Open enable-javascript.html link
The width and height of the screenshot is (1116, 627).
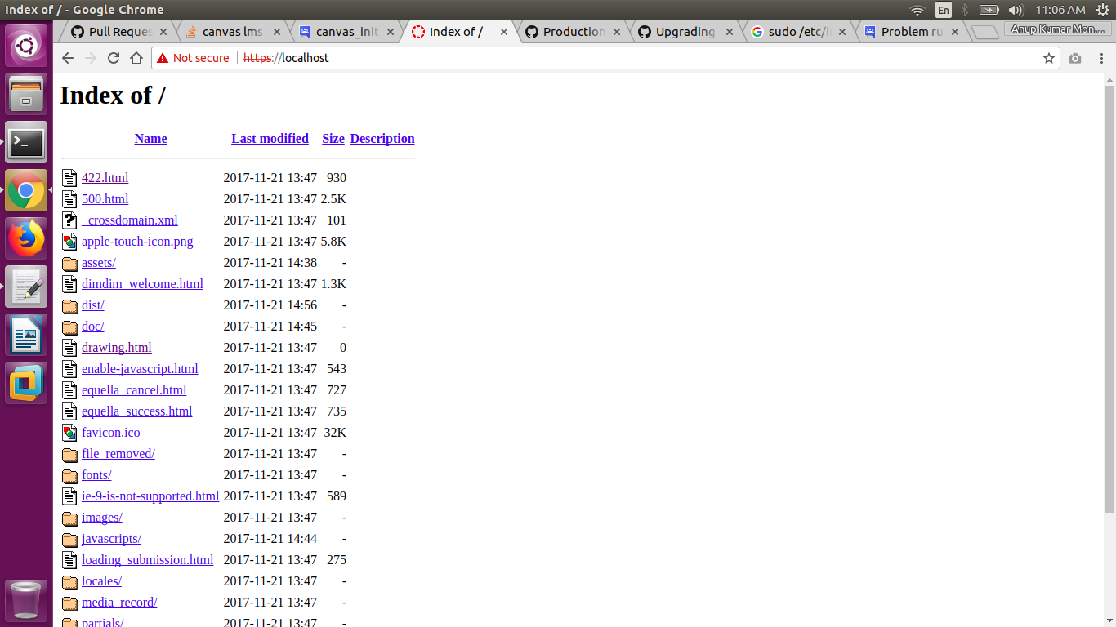click(x=140, y=369)
